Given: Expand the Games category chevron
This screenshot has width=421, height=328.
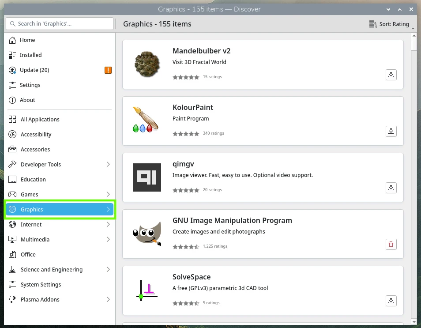Looking at the screenshot, I should point(108,194).
